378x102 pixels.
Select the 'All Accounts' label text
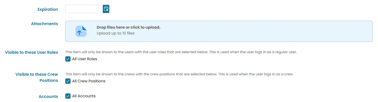84,96
